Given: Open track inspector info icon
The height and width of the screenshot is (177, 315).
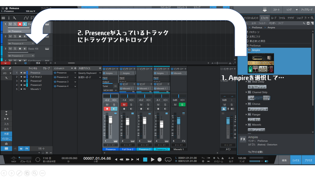Looking at the screenshot, I should [x=9, y=18].
